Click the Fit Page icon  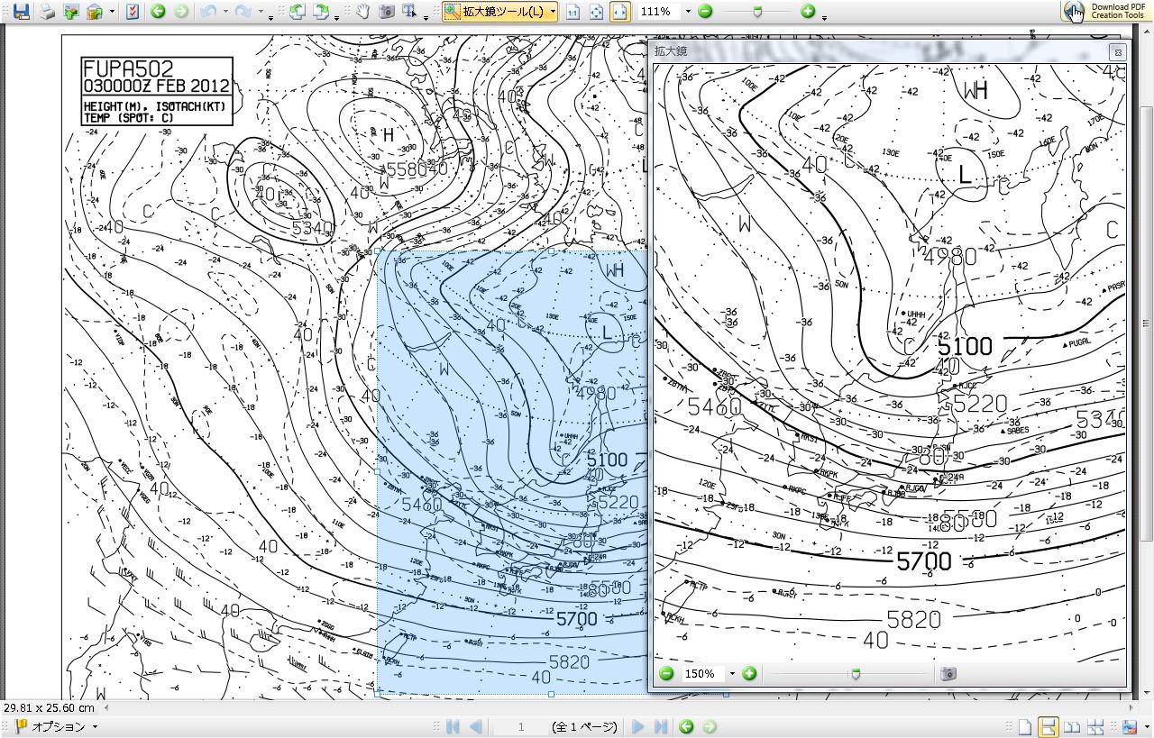(x=596, y=12)
